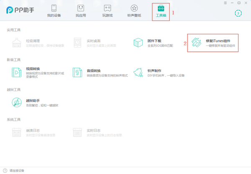Open 视频转换 video converter icon

click(17, 72)
